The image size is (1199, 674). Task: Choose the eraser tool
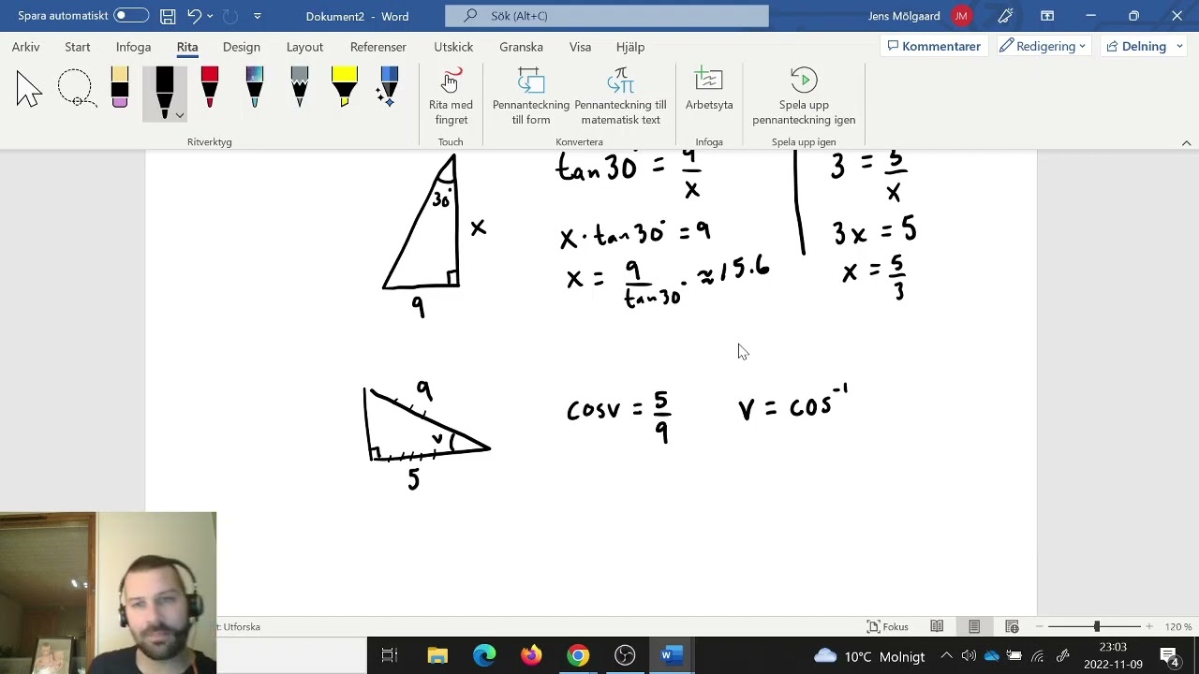pyautogui.click(x=120, y=88)
